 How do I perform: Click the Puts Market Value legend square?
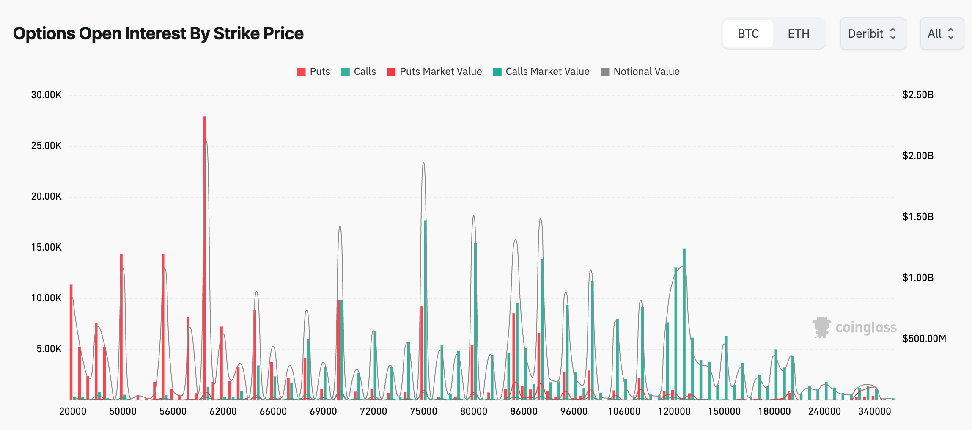click(392, 72)
